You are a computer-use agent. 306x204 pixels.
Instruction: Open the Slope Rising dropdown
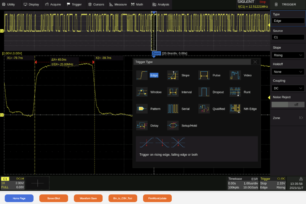point(288,55)
